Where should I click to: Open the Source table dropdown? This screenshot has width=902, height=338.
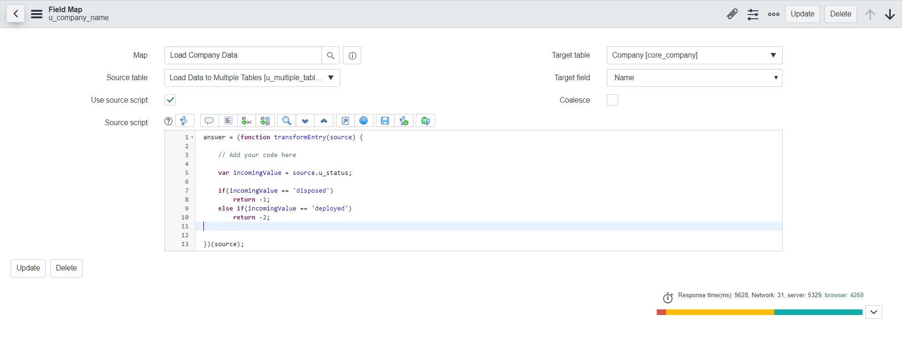point(252,78)
